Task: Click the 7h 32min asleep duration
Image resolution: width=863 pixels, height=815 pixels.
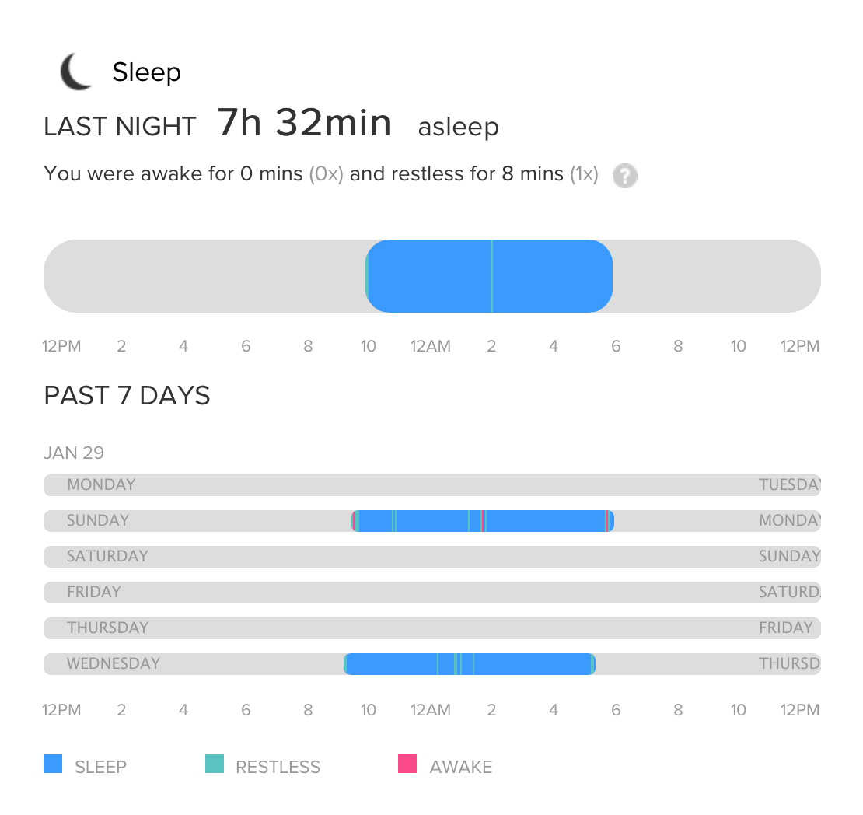Action: coord(304,124)
